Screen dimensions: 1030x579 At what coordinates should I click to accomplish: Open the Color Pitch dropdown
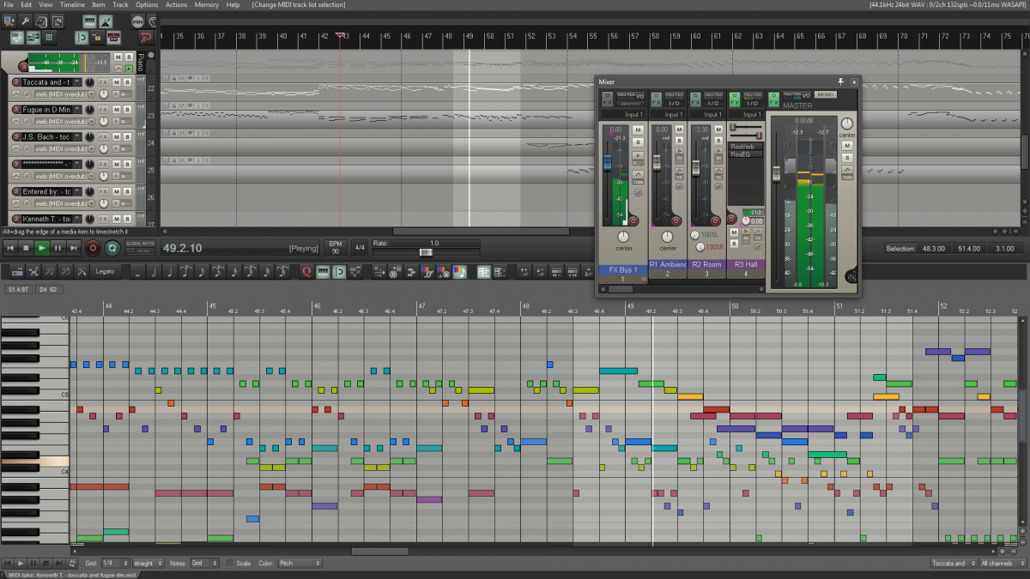click(x=299, y=564)
